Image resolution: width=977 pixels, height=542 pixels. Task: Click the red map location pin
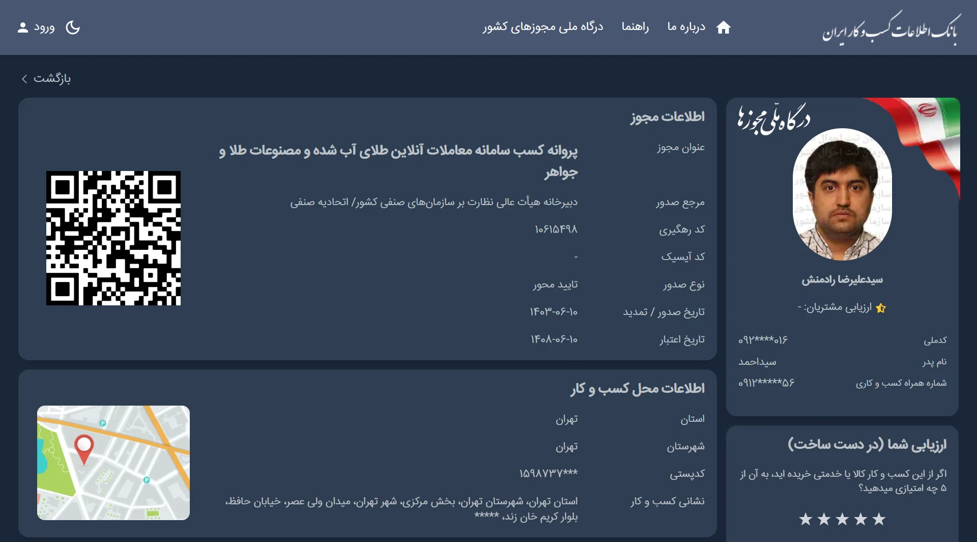(x=84, y=449)
